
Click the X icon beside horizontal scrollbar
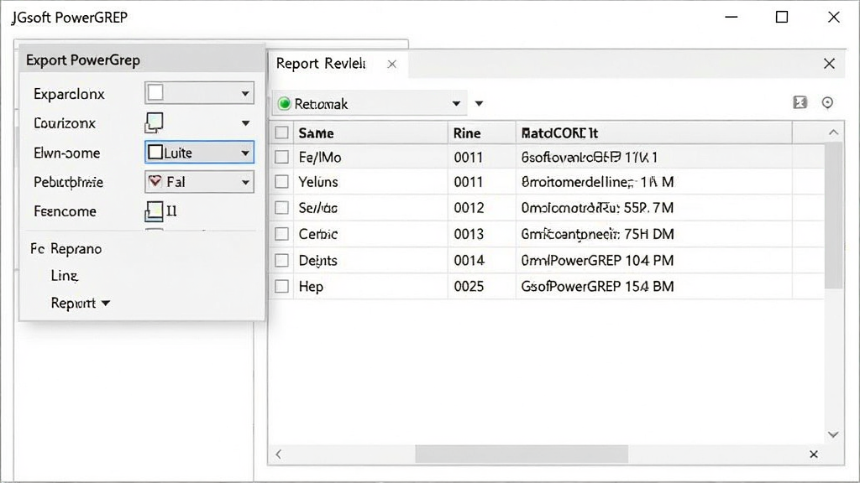coord(814,454)
